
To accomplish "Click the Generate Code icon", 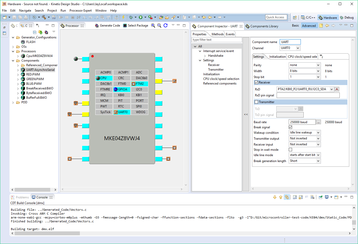I will 97,26.
